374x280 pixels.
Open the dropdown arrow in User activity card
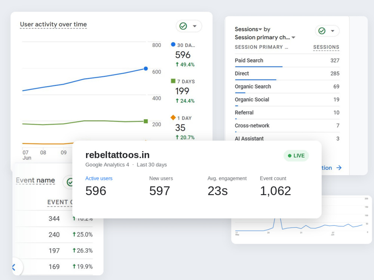point(194,26)
